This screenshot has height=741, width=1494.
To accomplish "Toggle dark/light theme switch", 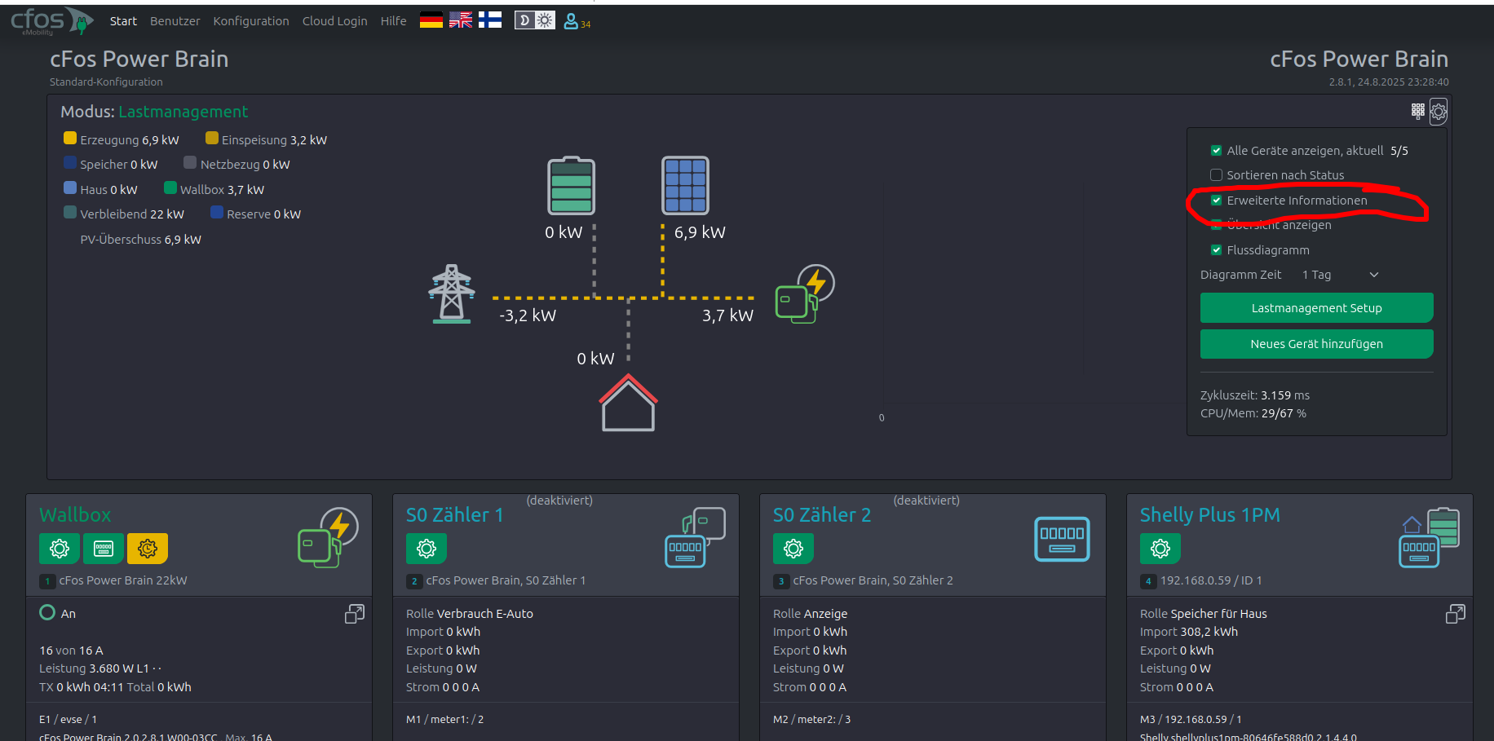I will click(535, 20).
